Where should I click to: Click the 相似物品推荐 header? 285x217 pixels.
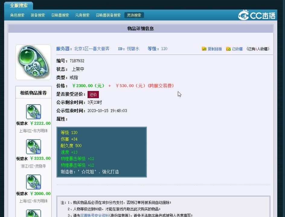pyautogui.click(x=34, y=93)
